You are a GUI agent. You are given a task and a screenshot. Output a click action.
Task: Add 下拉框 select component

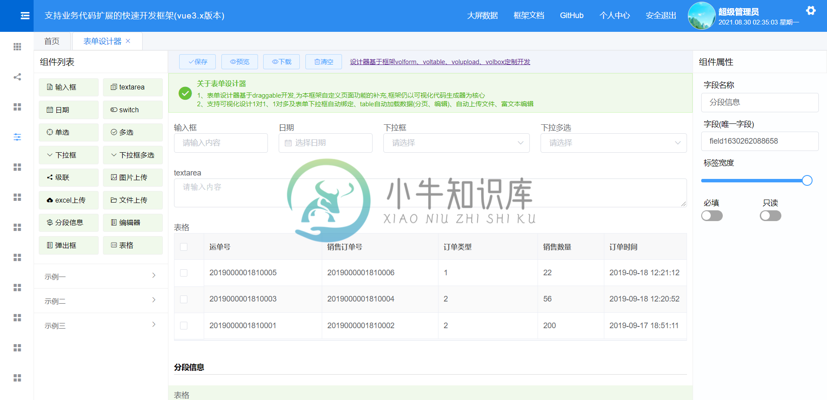pyautogui.click(x=68, y=155)
